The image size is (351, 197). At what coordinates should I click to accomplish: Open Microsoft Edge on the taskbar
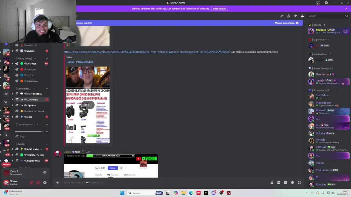(191, 193)
